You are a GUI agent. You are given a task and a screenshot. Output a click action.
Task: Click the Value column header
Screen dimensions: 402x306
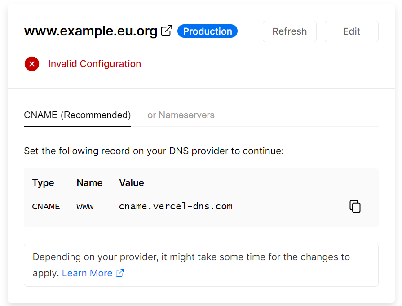[x=132, y=183]
